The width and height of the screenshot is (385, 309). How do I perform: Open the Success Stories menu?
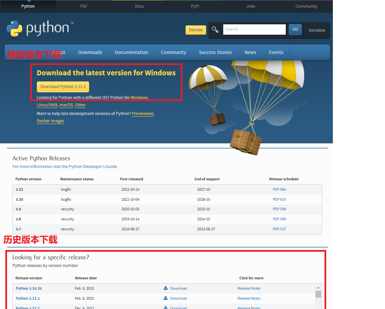coord(215,52)
